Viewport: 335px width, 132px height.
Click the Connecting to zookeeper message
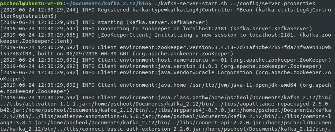134,29
